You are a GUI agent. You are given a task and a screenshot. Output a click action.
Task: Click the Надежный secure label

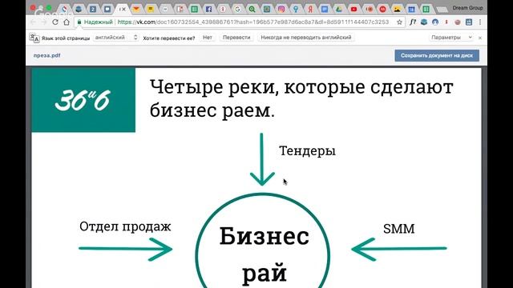click(x=98, y=22)
